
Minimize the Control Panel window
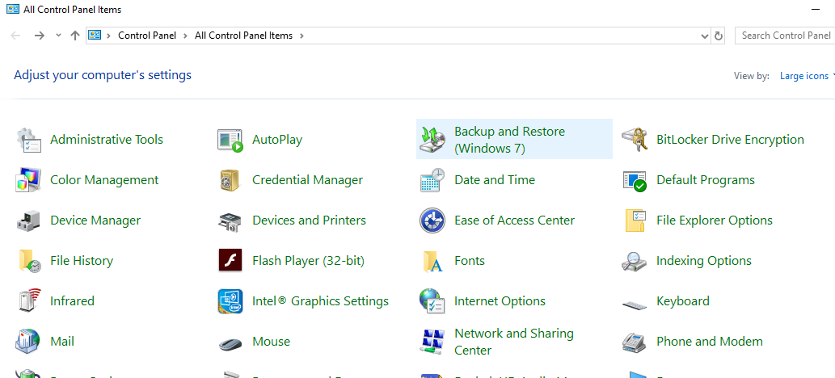pyautogui.click(x=815, y=10)
